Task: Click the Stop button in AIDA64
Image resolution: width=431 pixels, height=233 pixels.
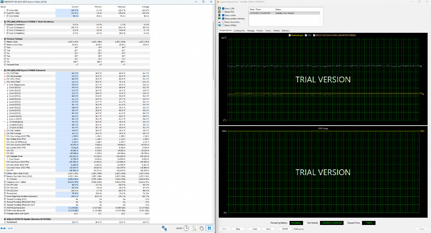Action: pyautogui.click(x=238, y=229)
